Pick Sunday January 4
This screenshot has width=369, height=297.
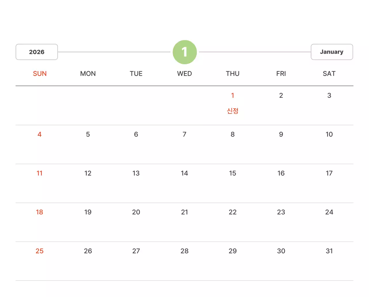point(39,135)
